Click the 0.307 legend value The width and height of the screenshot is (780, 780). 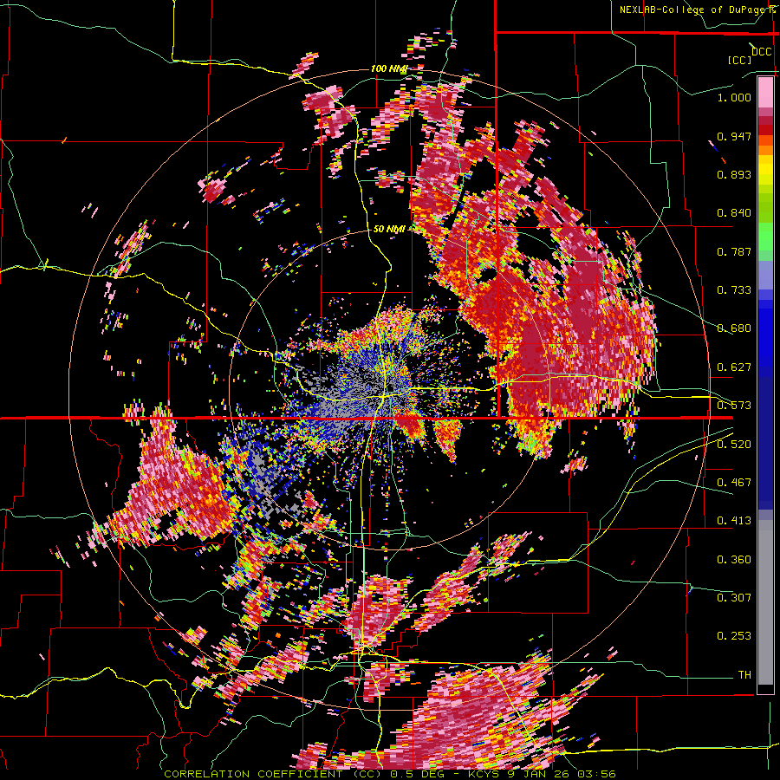click(734, 597)
